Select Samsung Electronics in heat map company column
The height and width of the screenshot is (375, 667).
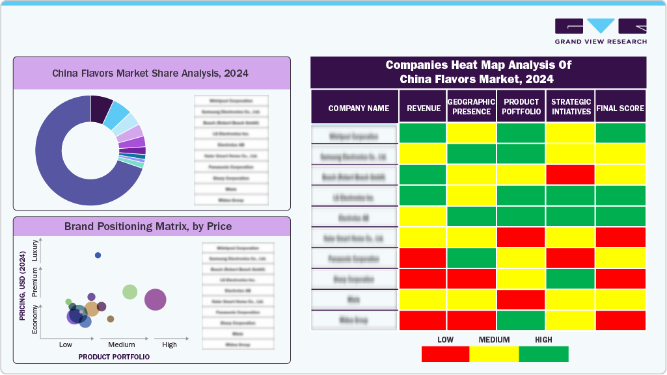355,155
